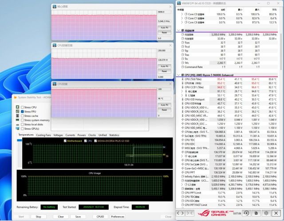This screenshot has height=221, width=284.
Task: Expand the Core C6 row in HWiNFO
Action: click(182, 23)
